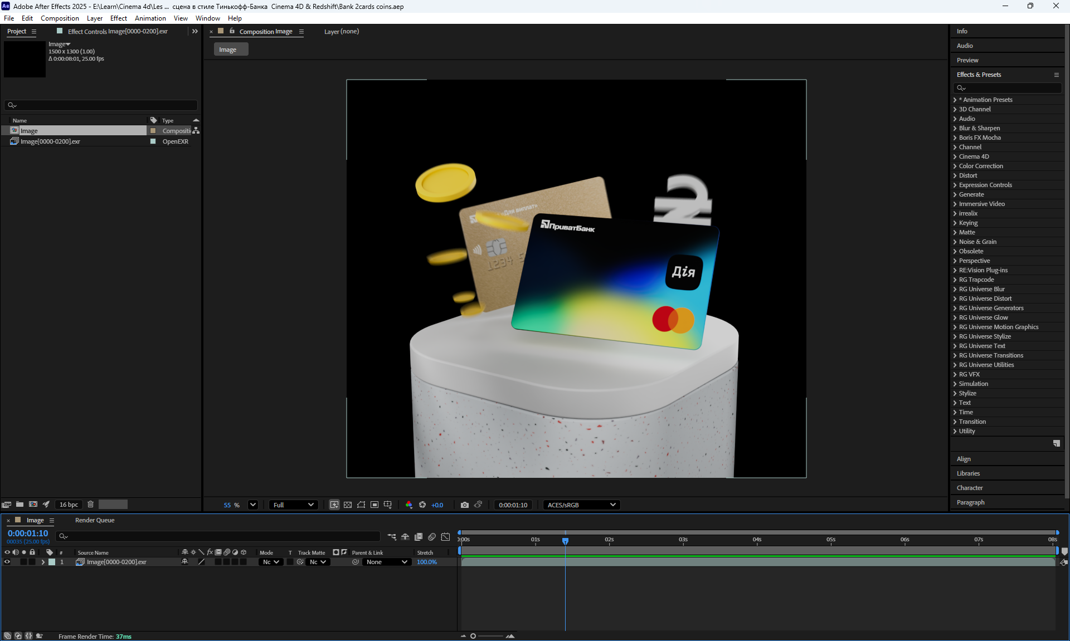Viewport: 1070px width, 641px height.
Task: Toggle the layer lock switch for layer 1
Action: pos(32,562)
